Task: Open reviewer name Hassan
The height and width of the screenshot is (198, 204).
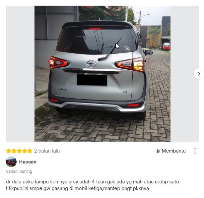Action: coord(28,162)
